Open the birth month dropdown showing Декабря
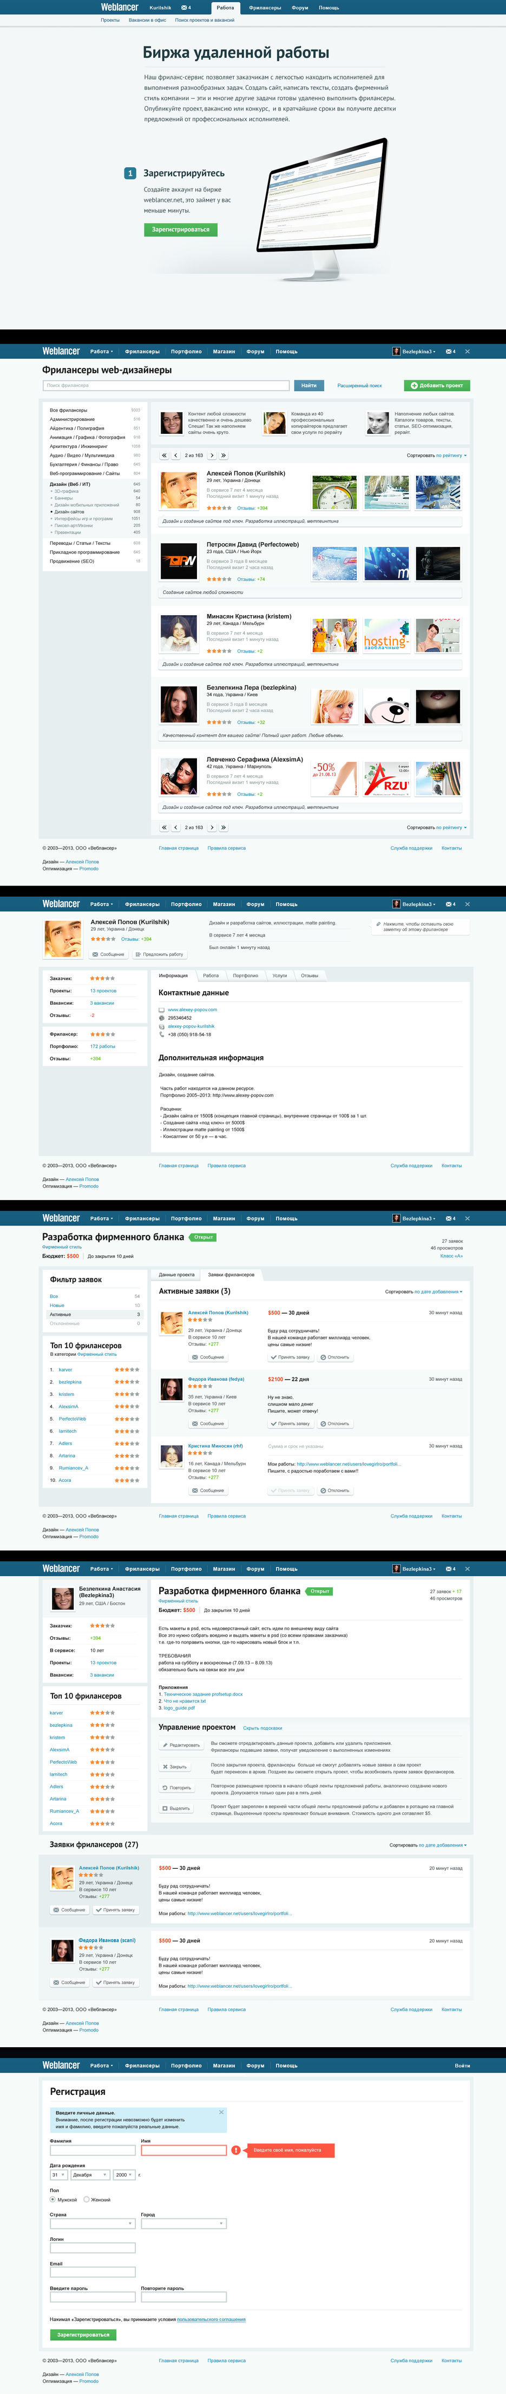The image size is (506, 2394). (89, 2175)
